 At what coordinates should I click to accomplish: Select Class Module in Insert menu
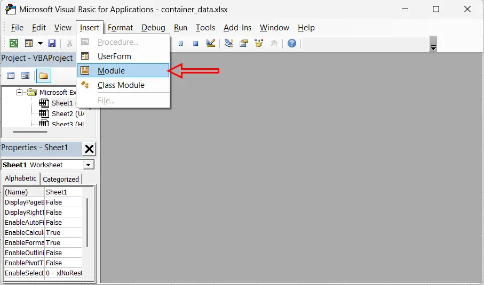pos(121,85)
